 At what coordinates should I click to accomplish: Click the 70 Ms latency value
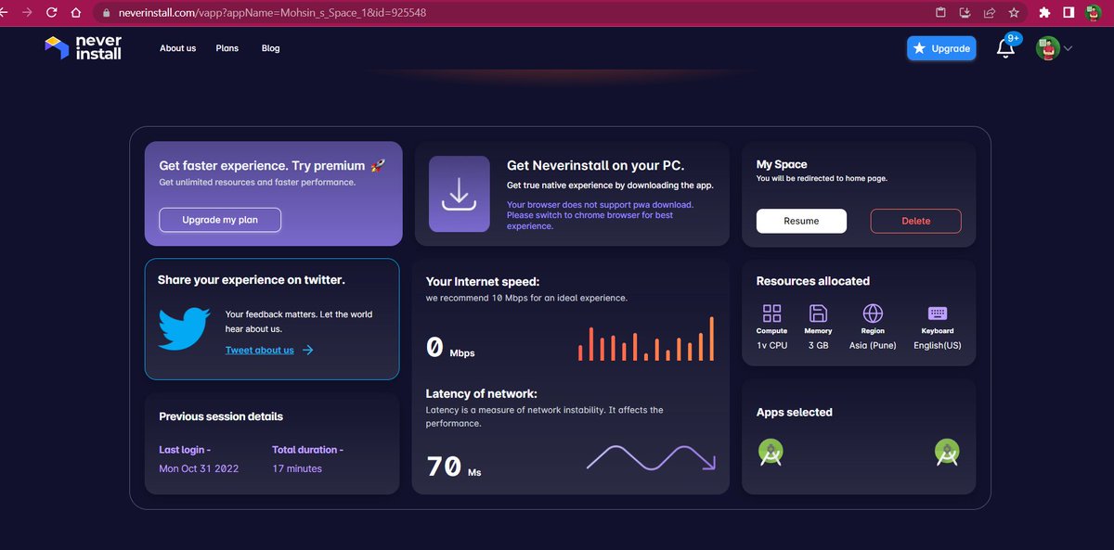[x=454, y=466]
